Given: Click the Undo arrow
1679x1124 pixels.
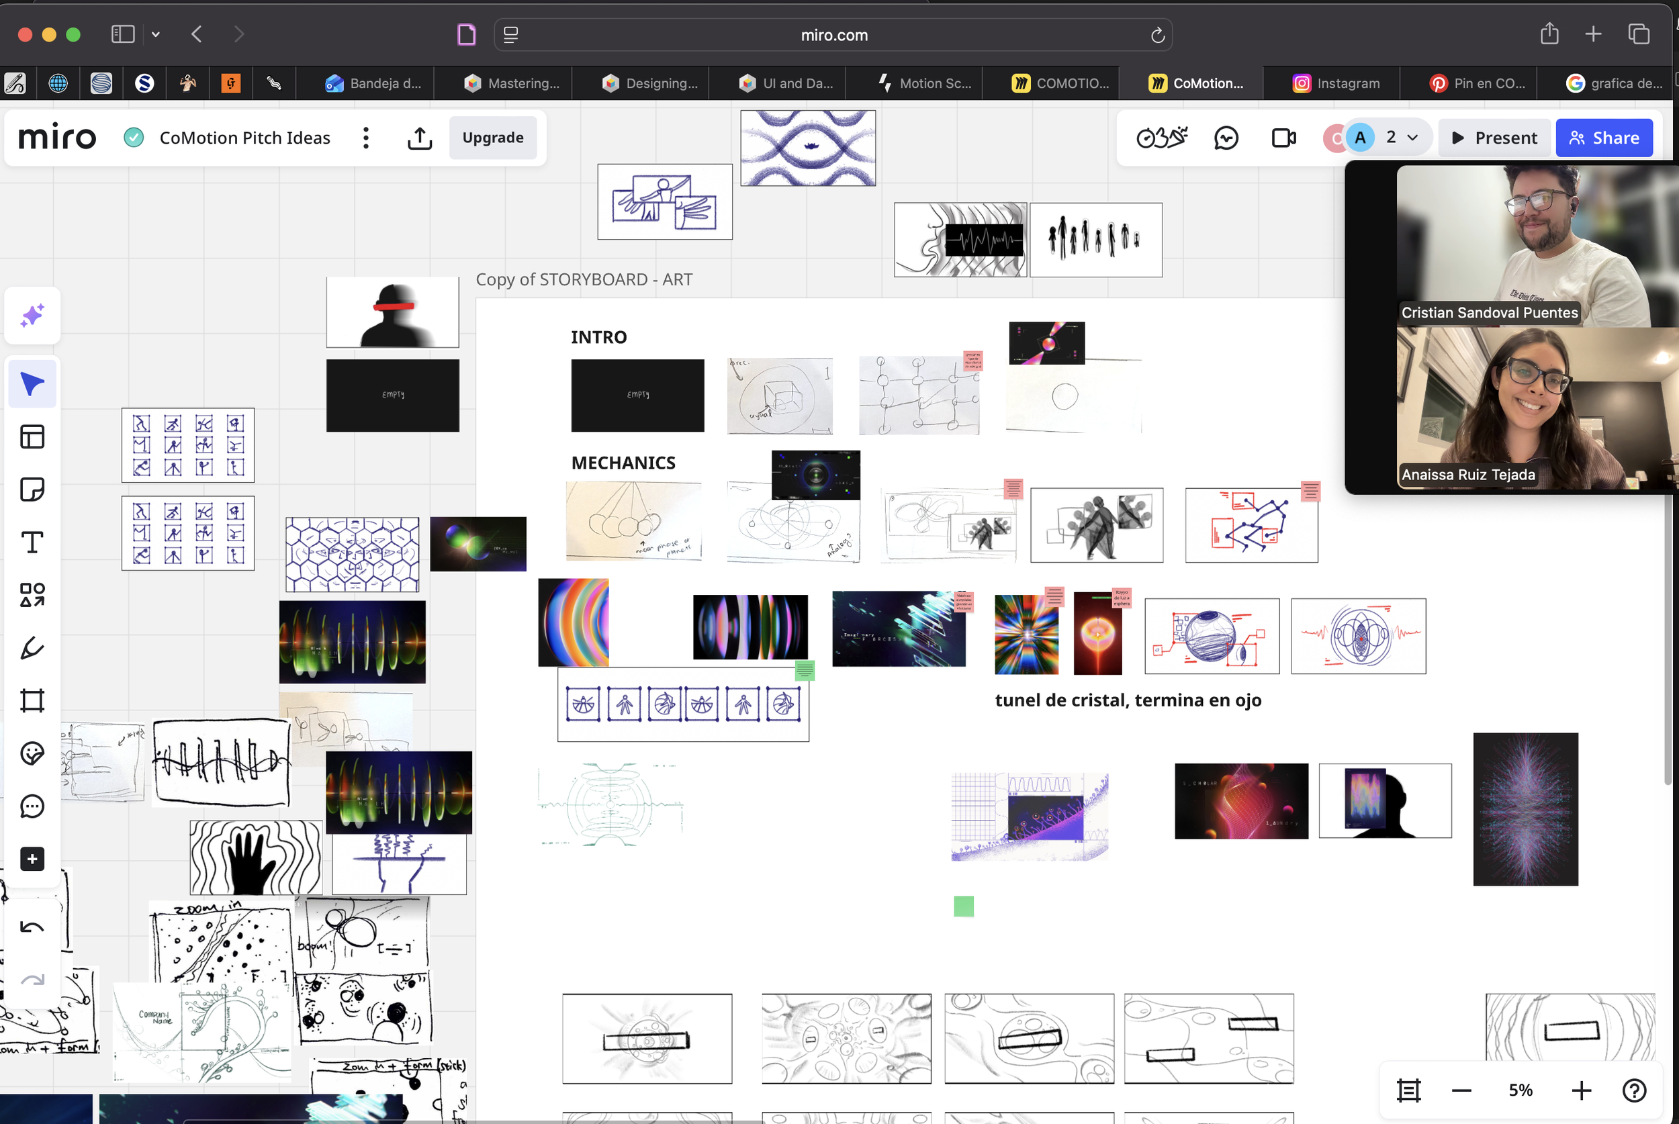Looking at the screenshot, I should pyautogui.click(x=32, y=927).
